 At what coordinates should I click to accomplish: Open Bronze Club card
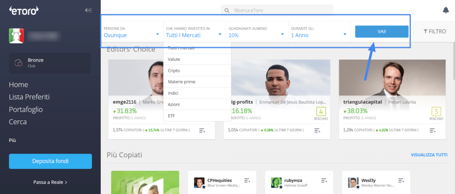pyautogui.click(x=50, y=63)
